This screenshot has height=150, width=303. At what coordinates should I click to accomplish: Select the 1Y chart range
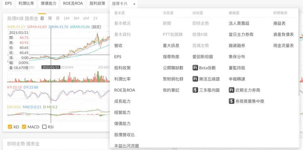click(95, 18)
